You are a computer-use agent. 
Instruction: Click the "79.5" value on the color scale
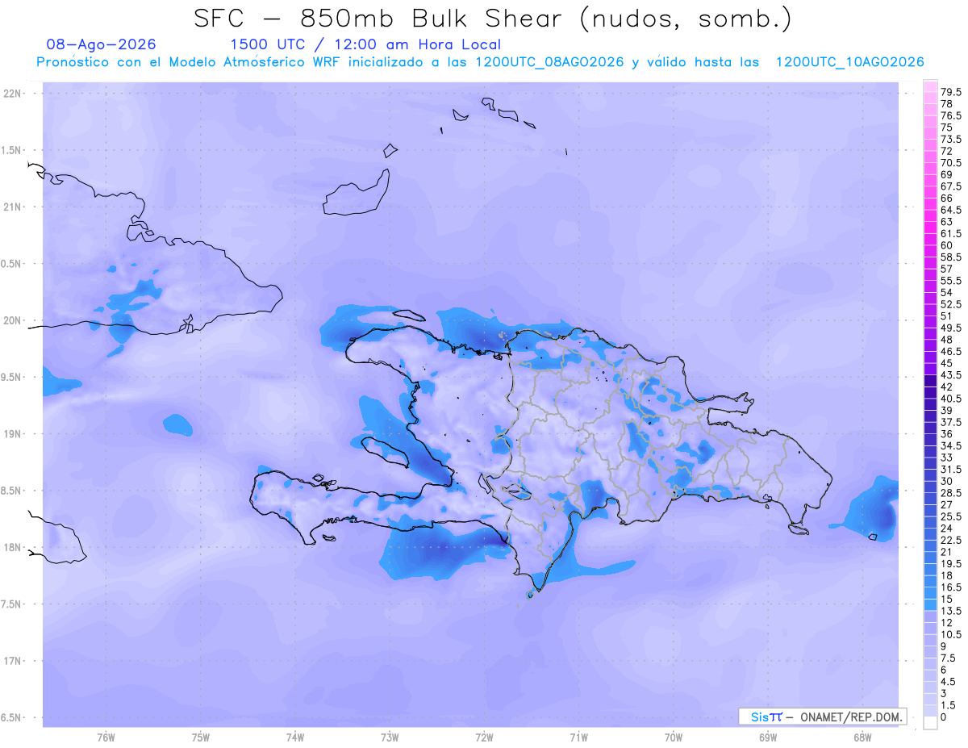coord(951,93)
